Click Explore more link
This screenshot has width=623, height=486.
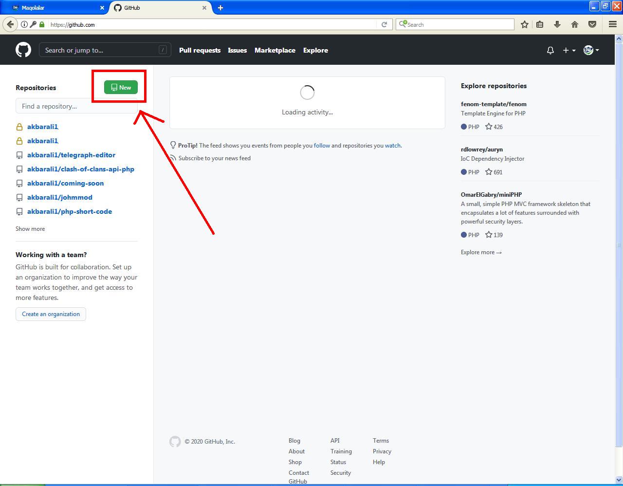pos(481,252)
